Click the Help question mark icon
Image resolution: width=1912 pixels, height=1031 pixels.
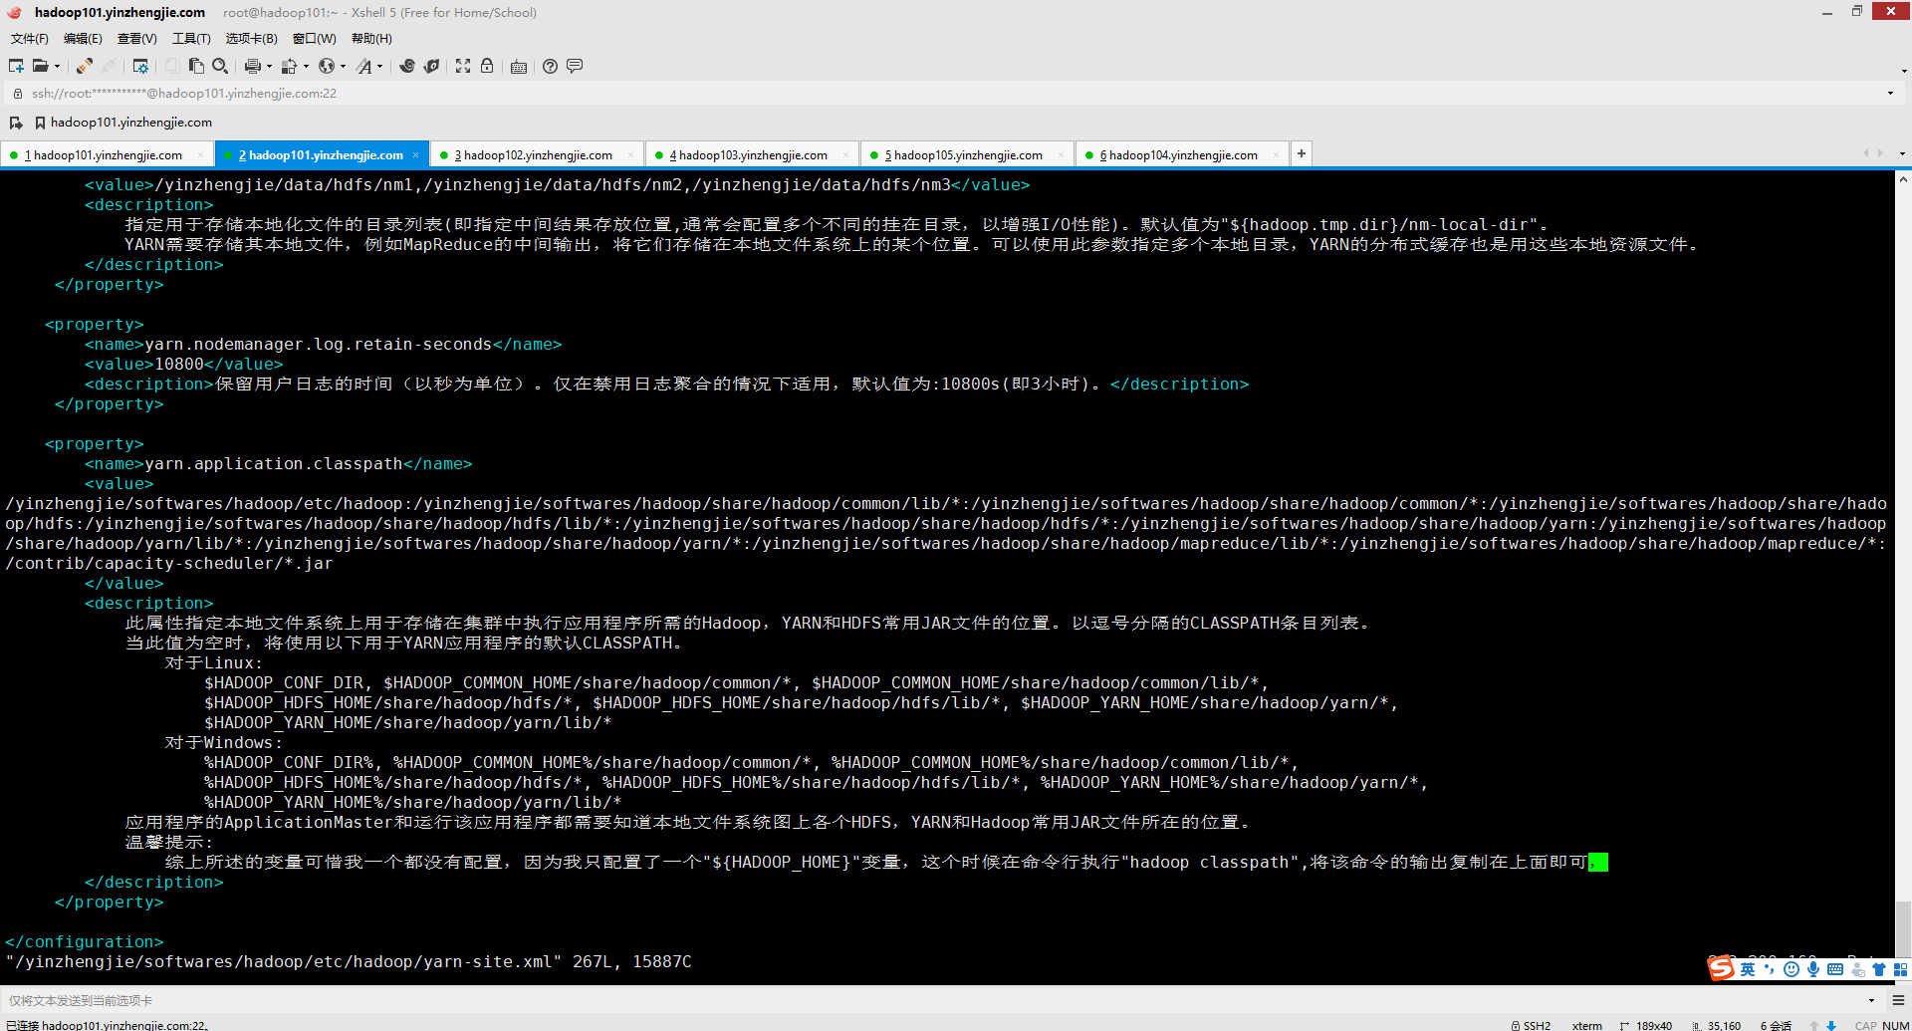(x=550, y=66)
